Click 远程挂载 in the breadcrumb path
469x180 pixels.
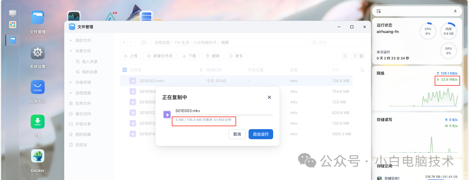[162, 43]
